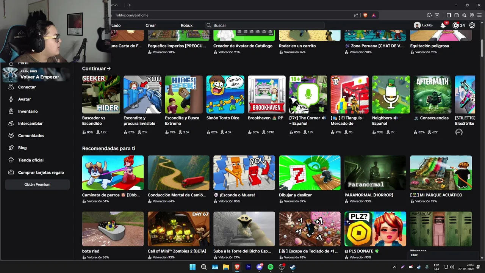485x273 pixels.
Task: Click the share page icon in address bar
Action: 356,15
